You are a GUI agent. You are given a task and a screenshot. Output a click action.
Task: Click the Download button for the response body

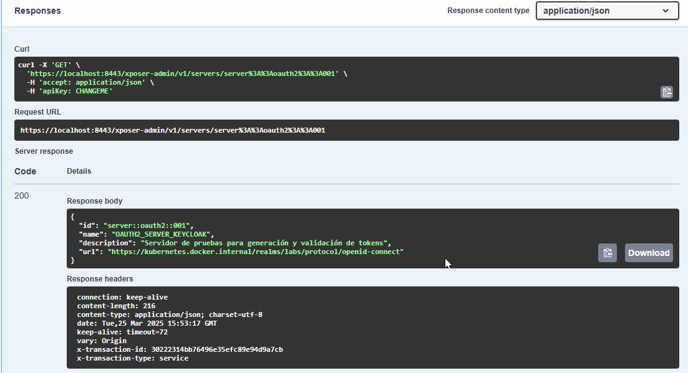click(648, 253)
